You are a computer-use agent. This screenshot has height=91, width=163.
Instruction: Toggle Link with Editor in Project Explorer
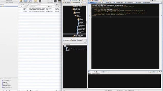pyautogui.click(x=83, y=5)
